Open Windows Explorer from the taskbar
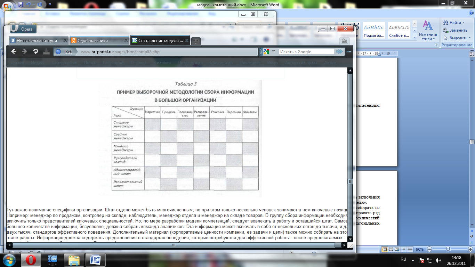This screenshot has height=267, width=475. (x=74, y=260)
